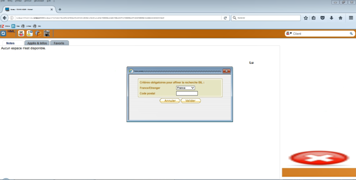
Task: Open a new browser tab with plus button
Action: (x=60, y=9)
